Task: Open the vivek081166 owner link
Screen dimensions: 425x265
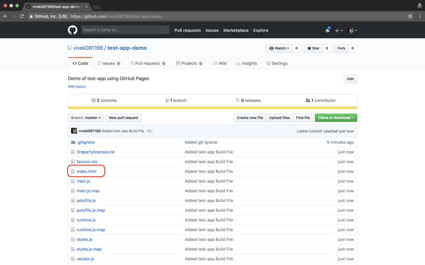Action: (88, 48)
